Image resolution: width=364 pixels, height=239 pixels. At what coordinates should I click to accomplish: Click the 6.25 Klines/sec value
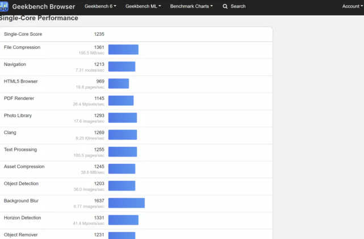click(90, 138)
